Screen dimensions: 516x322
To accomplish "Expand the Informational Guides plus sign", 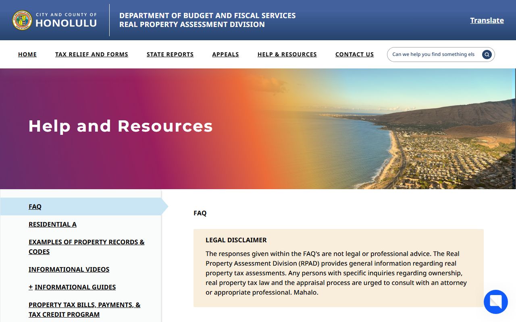I will [x=31, y=287].
